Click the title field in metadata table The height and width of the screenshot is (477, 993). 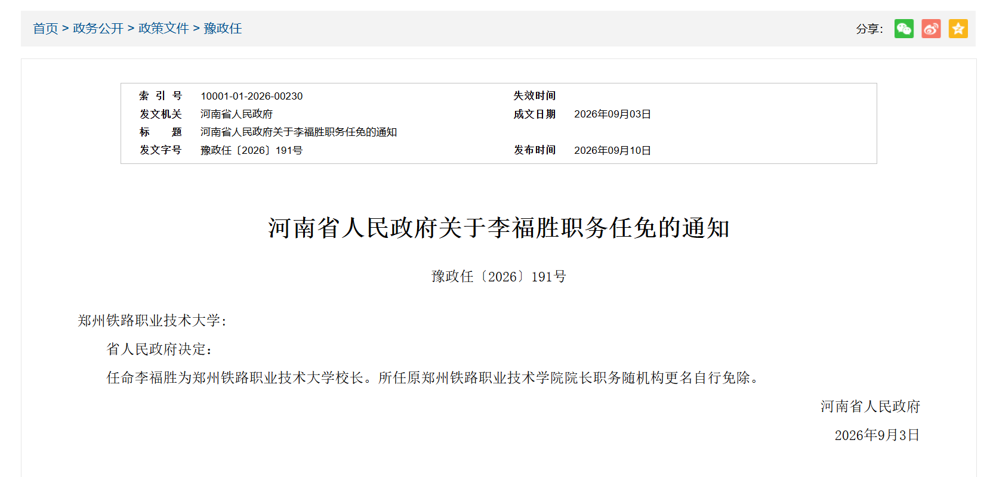point(298,132)
